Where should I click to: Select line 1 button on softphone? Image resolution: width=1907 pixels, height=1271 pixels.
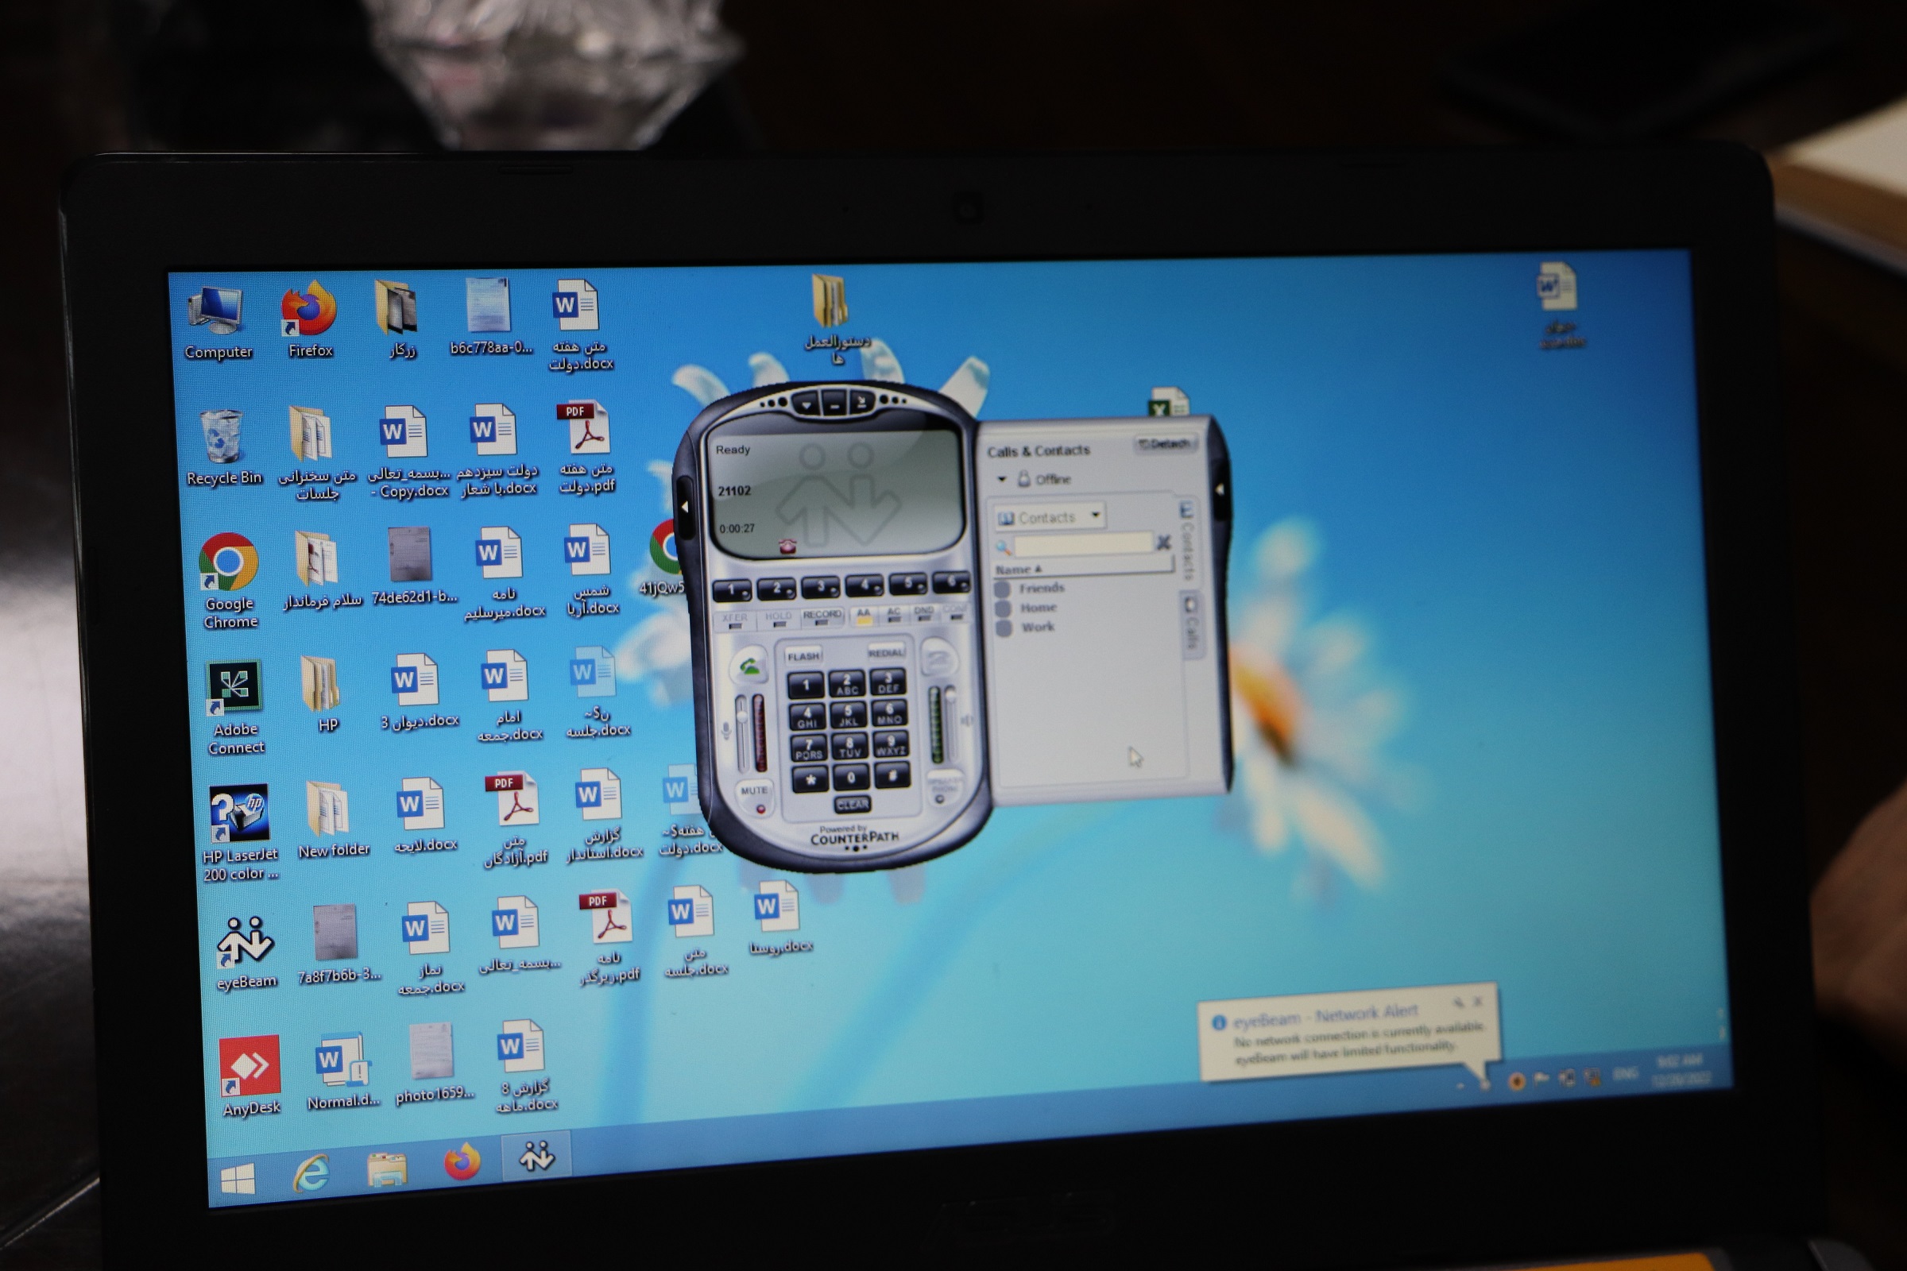[733, 589]
